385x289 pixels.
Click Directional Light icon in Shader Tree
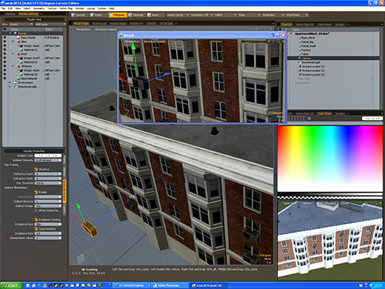point(16,87)
